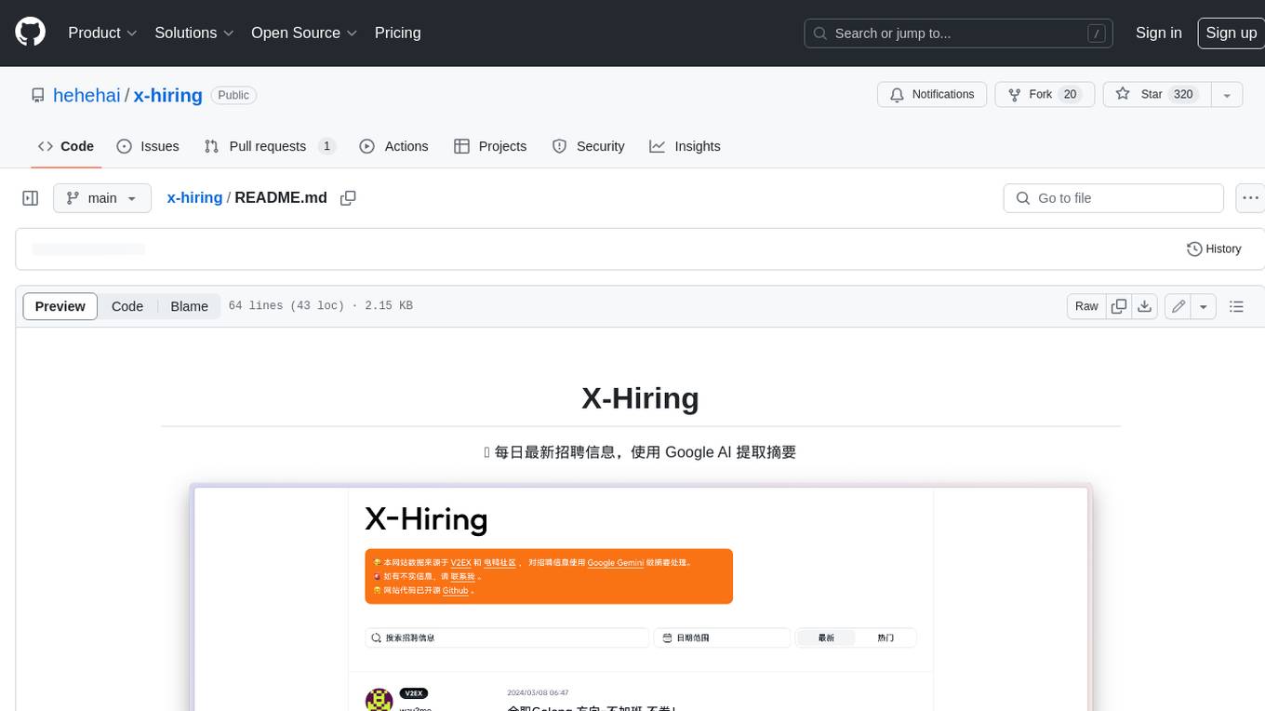
Task: Download the raw file
Action: 1145,306
